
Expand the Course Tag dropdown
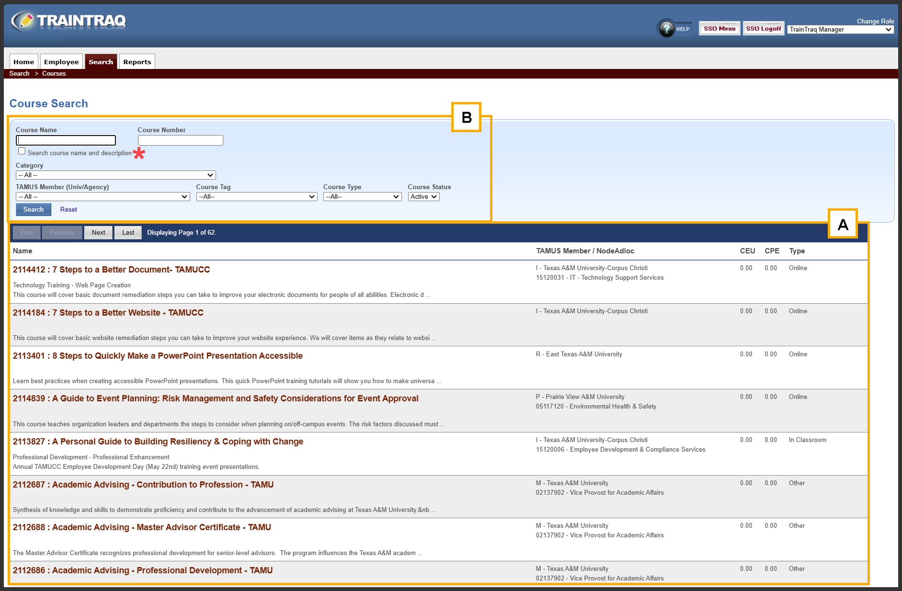256,197
